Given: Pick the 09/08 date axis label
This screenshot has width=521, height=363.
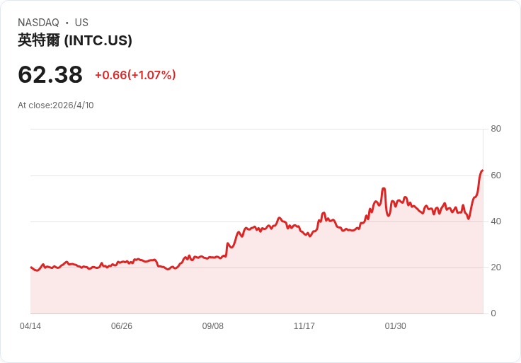Looking at the screenshot, I should 213,326.
